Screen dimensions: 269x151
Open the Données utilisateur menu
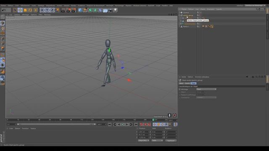tap(202, 77)
